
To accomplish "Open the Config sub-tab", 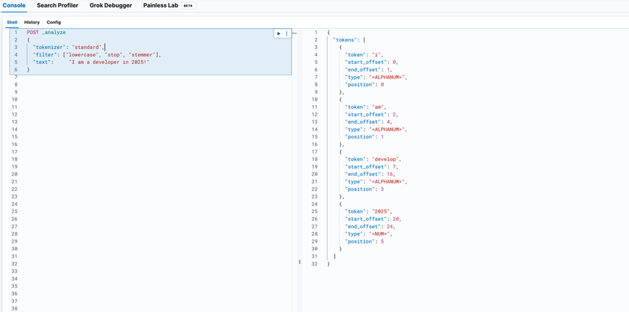I will coord(53,22).
